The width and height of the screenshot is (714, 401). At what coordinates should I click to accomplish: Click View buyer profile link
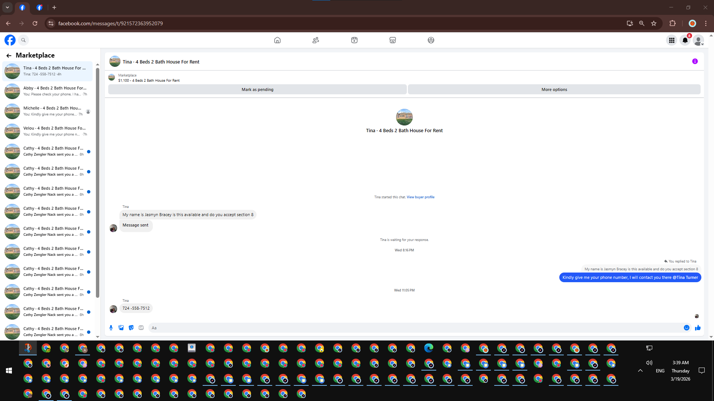coord(420,197)
